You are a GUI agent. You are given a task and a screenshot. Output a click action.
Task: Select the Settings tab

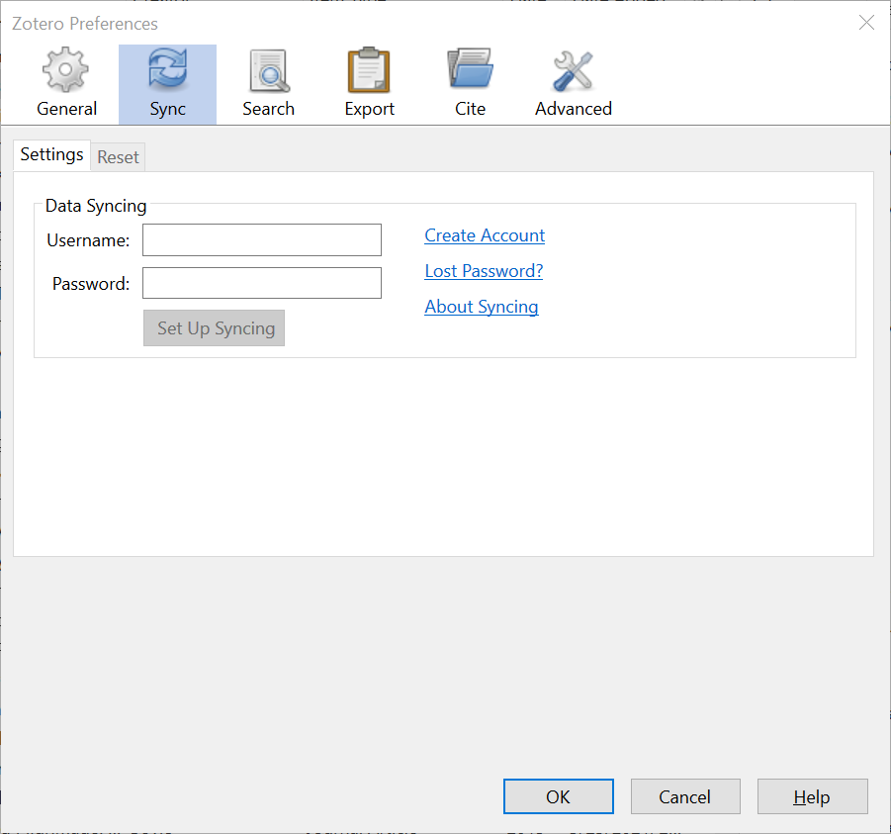click(50, 154)
